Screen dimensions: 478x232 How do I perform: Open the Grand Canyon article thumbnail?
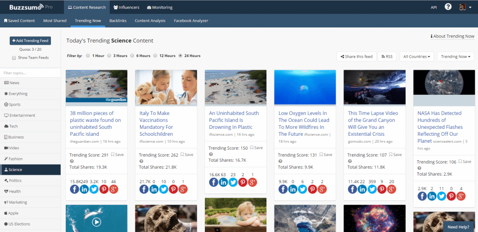(374, 87)
